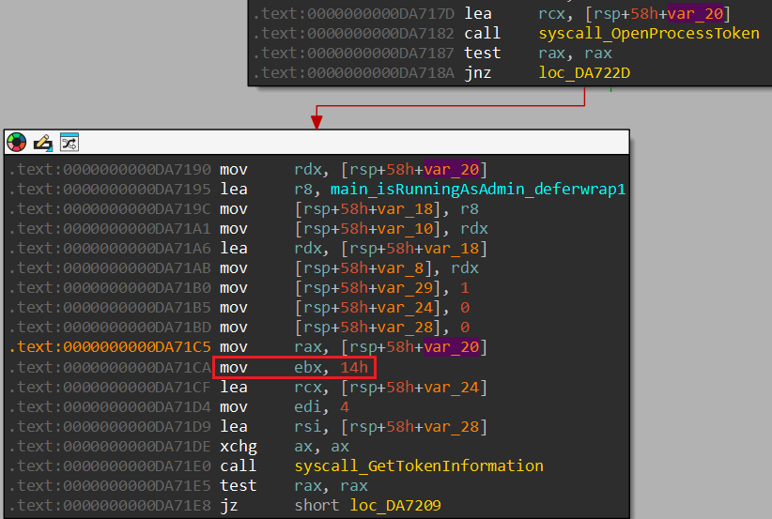Follow the loc_DA722D jump target

(x=583, y=72)
